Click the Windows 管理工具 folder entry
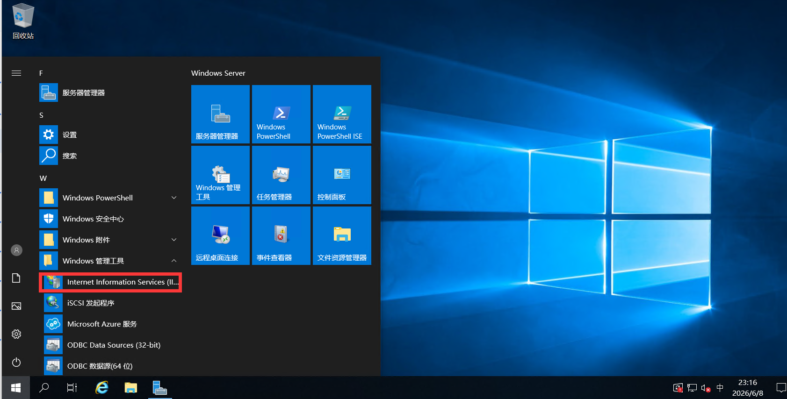 [109, 261]
